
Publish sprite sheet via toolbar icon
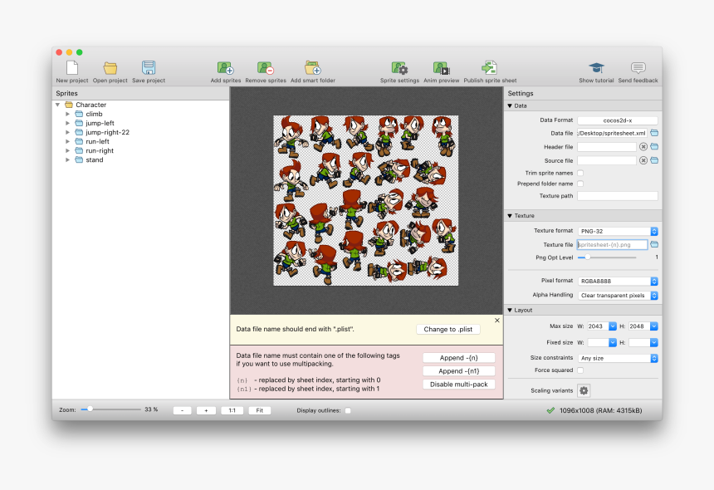point(490,68)
